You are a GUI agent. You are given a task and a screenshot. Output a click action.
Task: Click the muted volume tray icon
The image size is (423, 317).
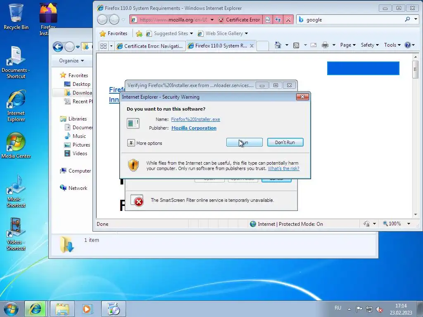[x=379, y=309]
